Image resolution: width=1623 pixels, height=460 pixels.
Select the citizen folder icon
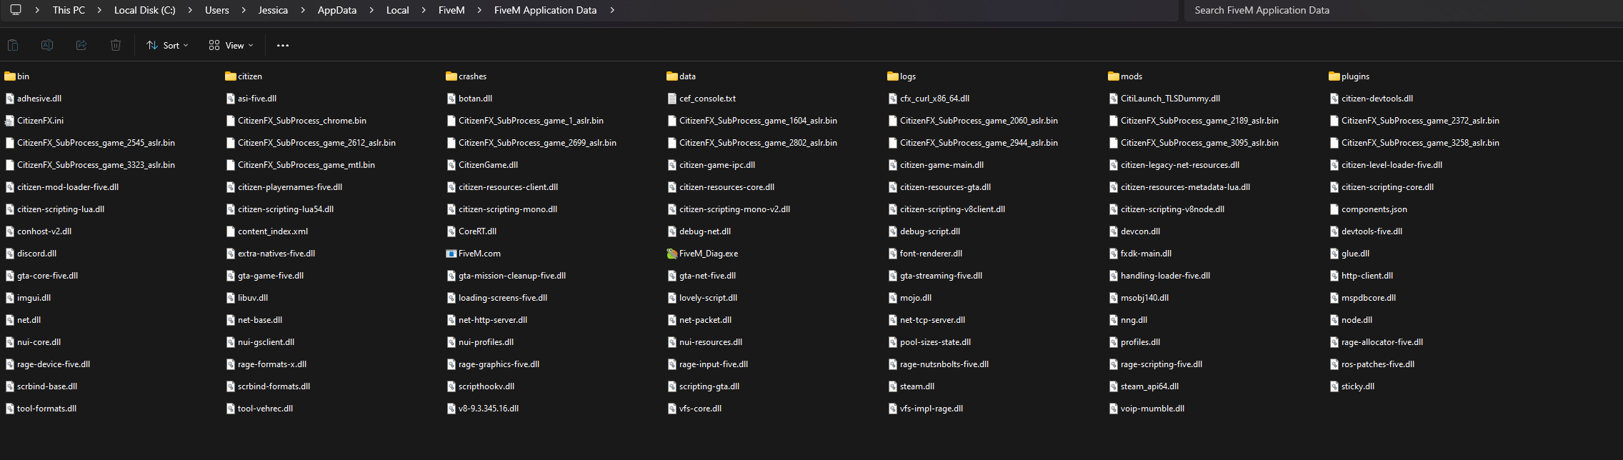coord(231,76)
